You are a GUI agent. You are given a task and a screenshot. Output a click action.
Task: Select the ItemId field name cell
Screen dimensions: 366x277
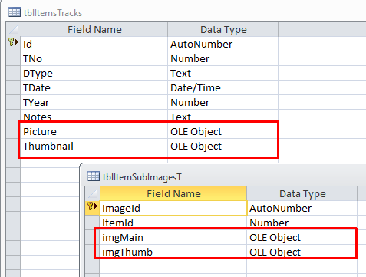[173, 223]
